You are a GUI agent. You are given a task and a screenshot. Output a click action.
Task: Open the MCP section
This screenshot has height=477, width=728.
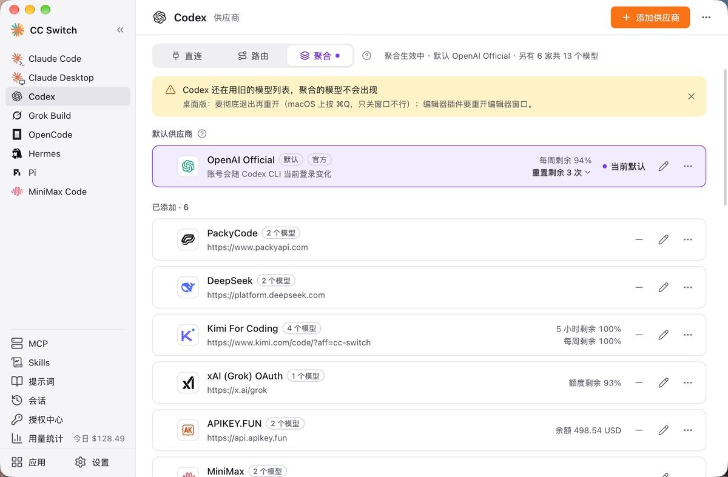pos(68,344)
